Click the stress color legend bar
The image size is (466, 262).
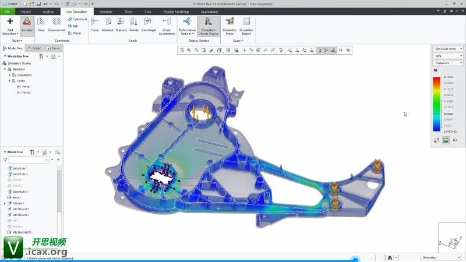[437, 104]
